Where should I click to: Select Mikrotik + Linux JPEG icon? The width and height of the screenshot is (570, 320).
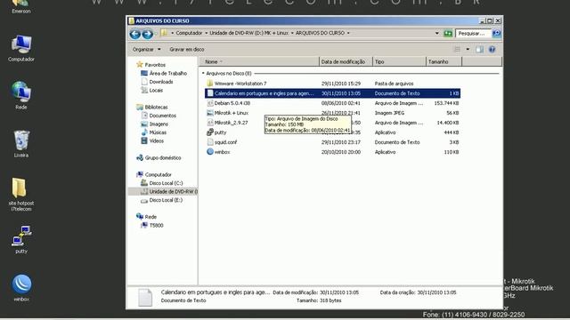[x=210, y=113]
